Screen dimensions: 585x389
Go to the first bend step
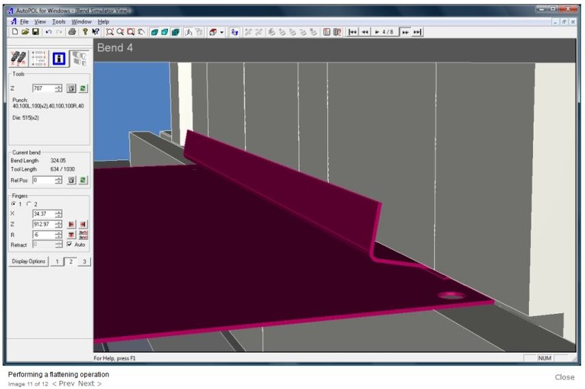coord(353,32)
